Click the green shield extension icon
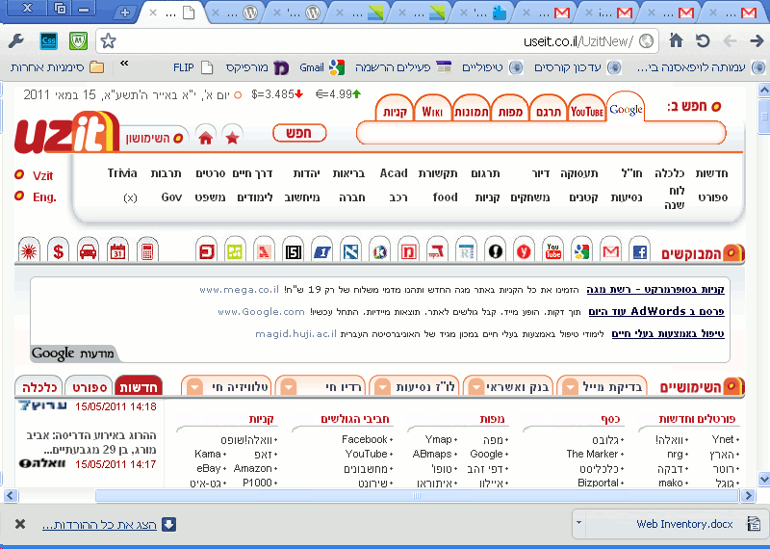Screen dimensions: 770x549 pos(79,41)
